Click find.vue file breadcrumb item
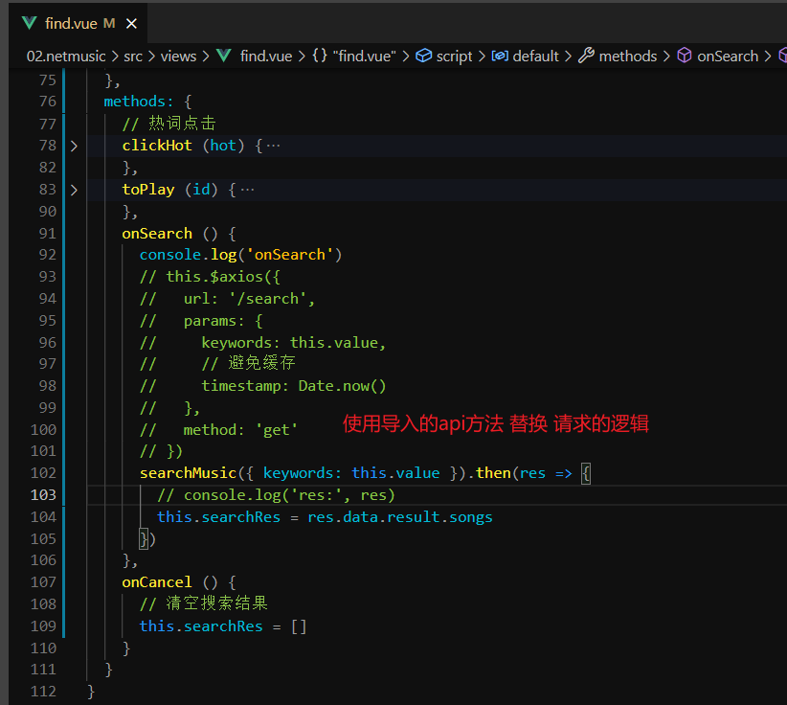 (266, 56)
